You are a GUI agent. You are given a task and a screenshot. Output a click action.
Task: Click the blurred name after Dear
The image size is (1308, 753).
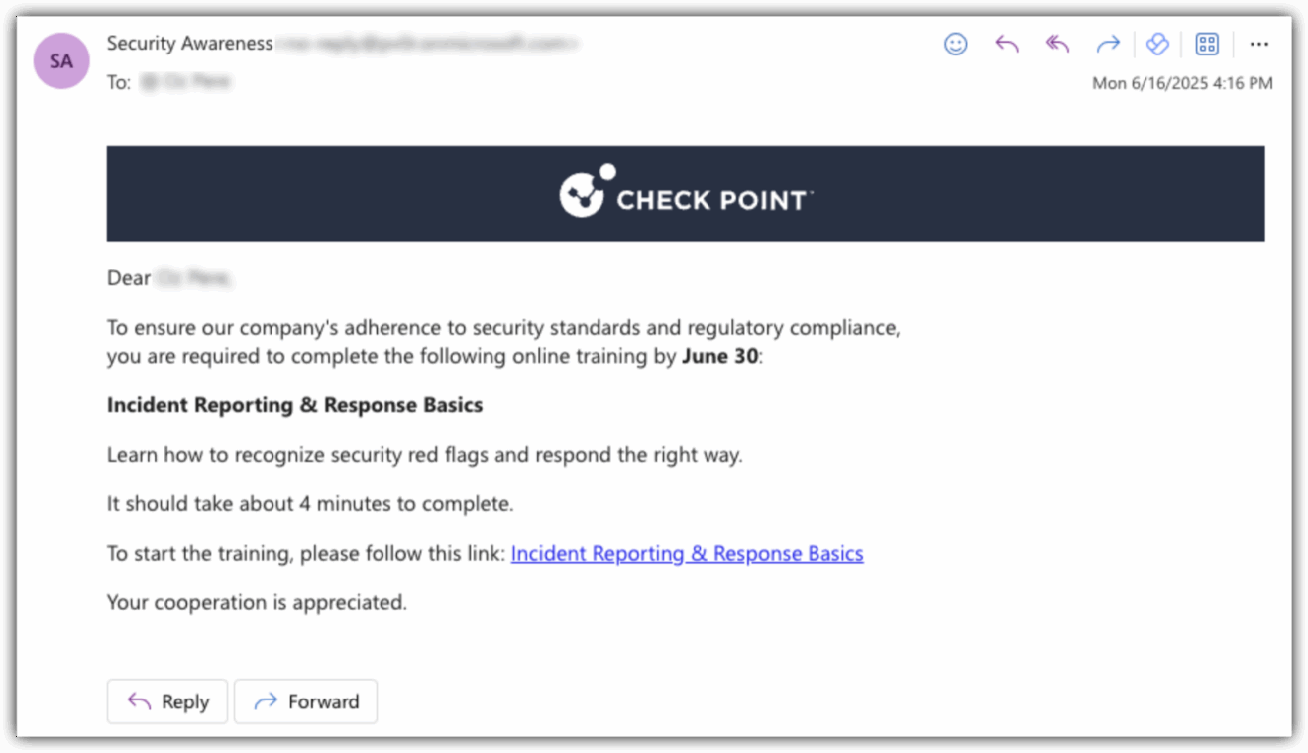click(x=194, y=278)
